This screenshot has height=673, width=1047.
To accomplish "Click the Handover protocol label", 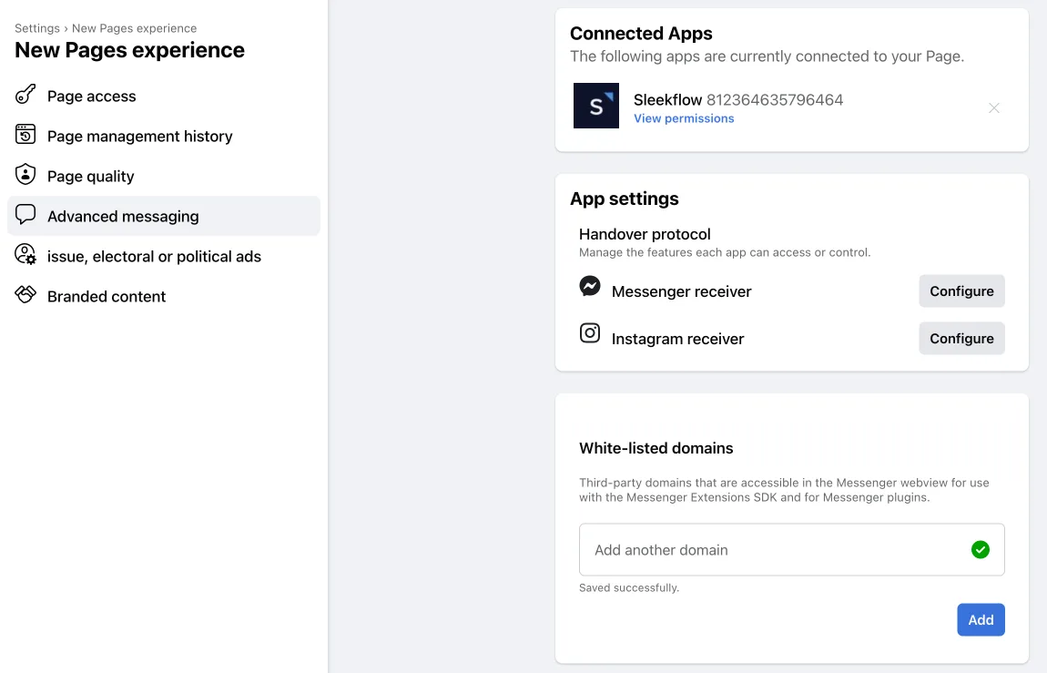I will [645, 234].
